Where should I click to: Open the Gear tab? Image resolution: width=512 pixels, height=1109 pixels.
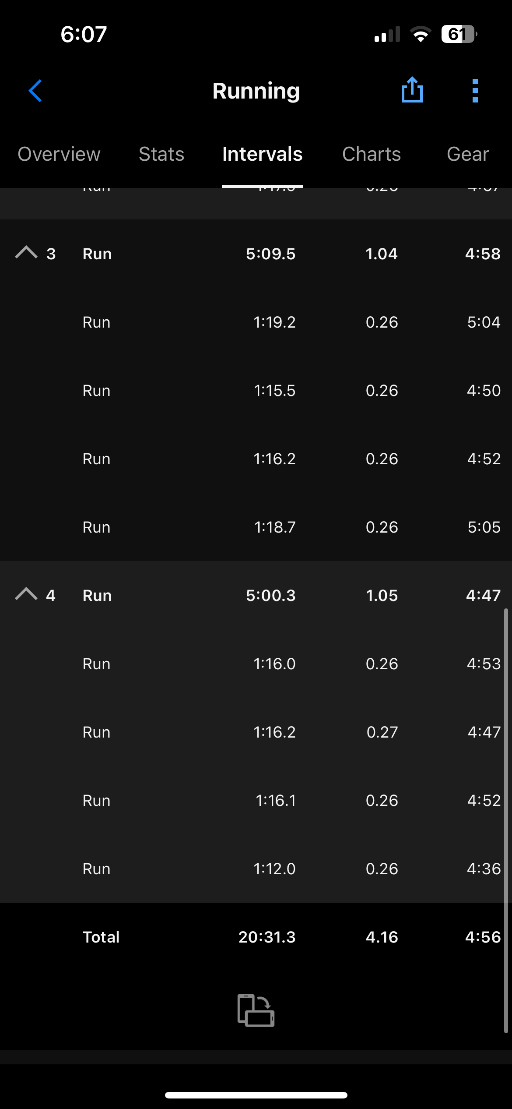click(468, 154)
